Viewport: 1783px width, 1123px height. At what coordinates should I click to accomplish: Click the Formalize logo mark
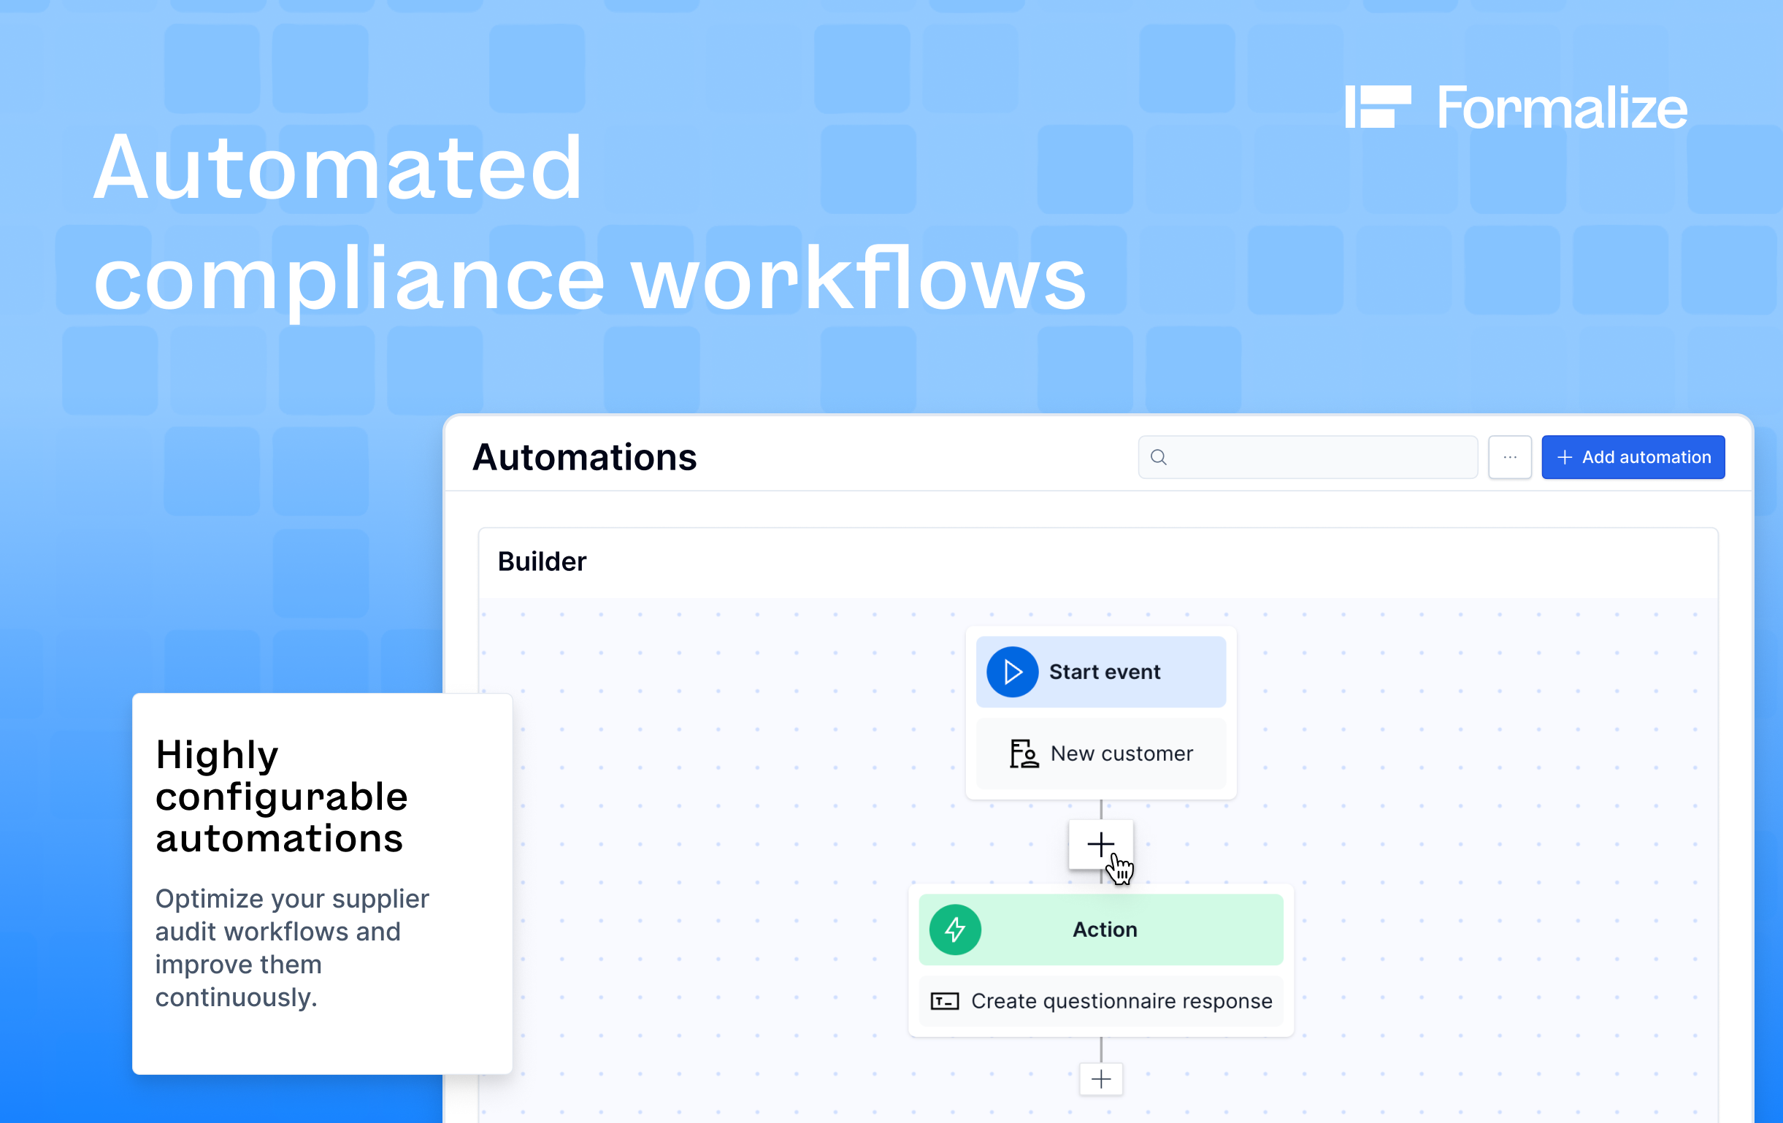(1377, 107)
